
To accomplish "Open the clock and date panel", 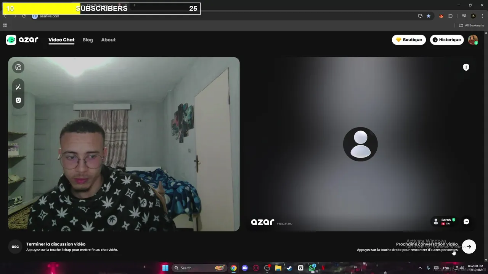I will pos(475,268).
